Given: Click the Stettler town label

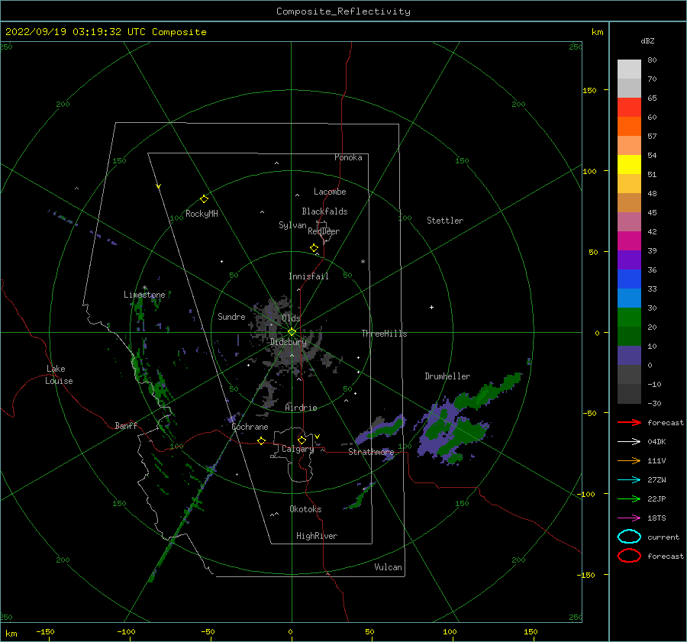Looking at the screenshot, I should tap(445, 221).
